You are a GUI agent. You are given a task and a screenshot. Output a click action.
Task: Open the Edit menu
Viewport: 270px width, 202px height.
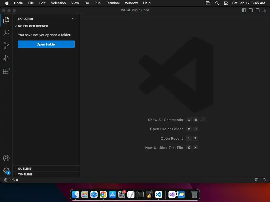[42, 3]
